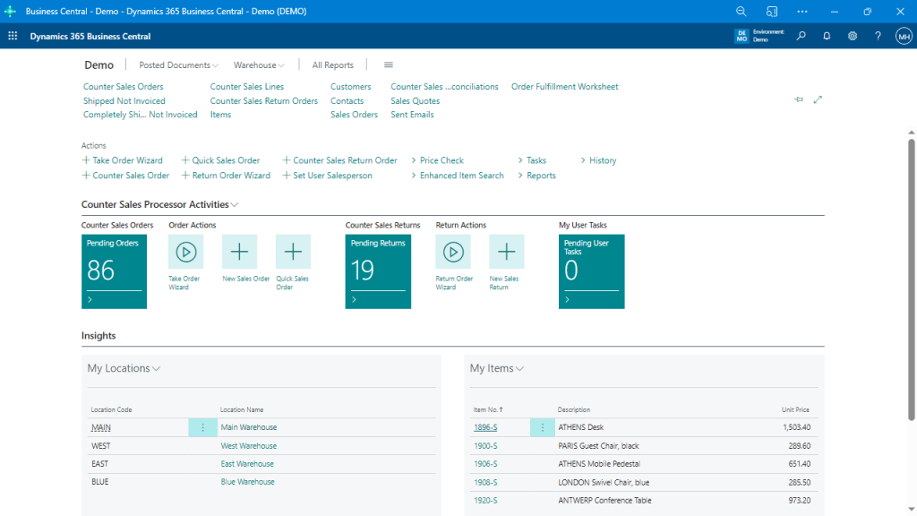Viewport: 917px width, 516px height.
Task: Pin the Counter Sales page
Action: (799, 99)
